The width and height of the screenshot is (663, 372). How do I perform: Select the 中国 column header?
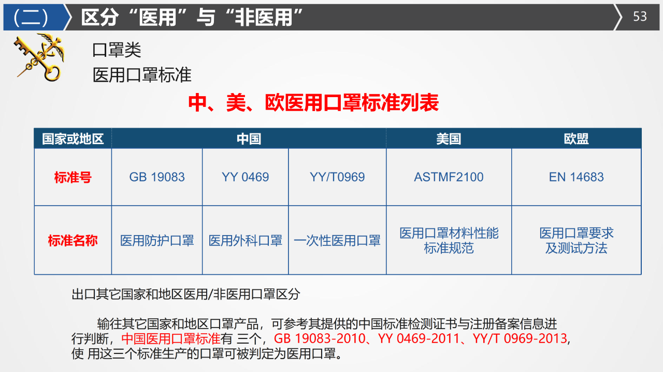pos(249,139)
